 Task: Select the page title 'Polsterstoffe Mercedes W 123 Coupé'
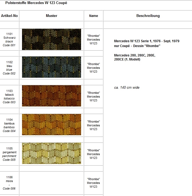pos(36,3)
